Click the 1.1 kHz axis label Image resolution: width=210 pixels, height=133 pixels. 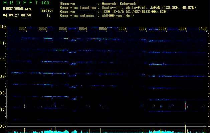[3, 43]
